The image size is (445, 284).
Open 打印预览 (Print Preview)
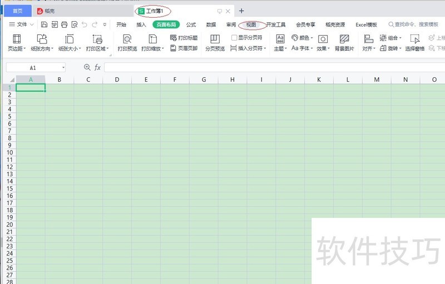click(x=127, y=42)
